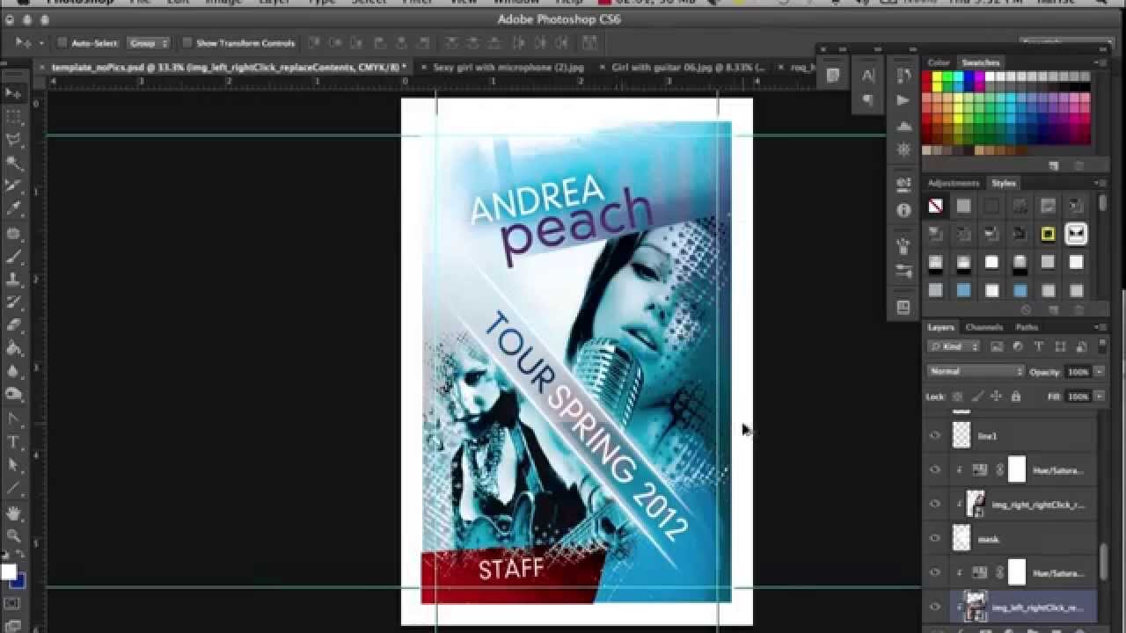
Task: Select the Zoom tool
Action: [11, 533]
